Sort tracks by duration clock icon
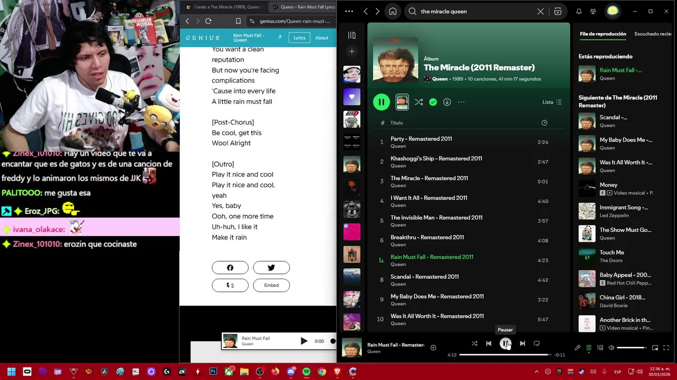This screenshot has height=380, width=677. [x=544, y=123]
